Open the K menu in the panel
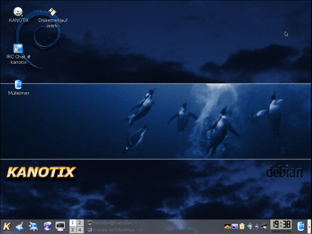 point(6,226)
